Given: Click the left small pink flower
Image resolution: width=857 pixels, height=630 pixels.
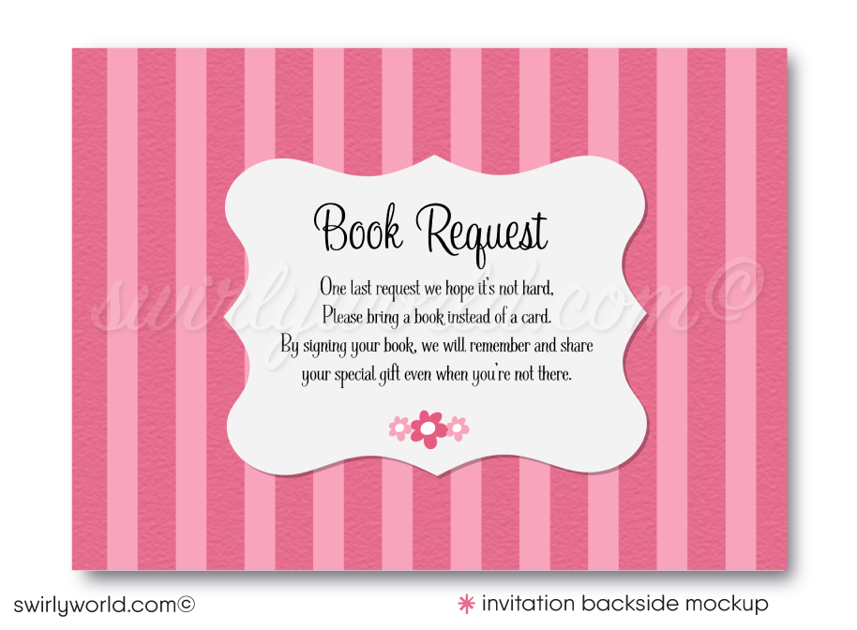Looking at the screenshot, I should (398, 428).
